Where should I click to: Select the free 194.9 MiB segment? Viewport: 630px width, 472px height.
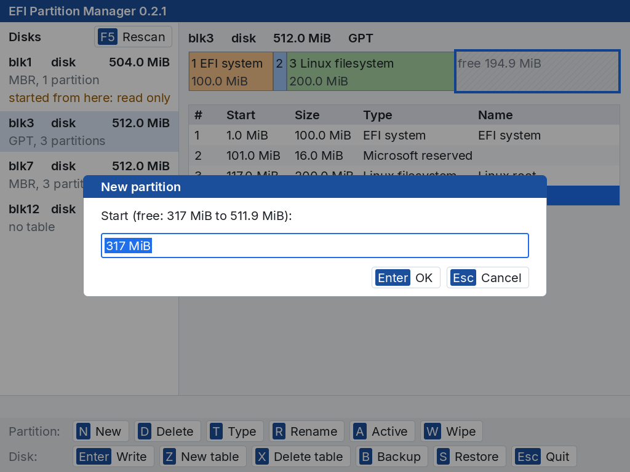(537, 71)
